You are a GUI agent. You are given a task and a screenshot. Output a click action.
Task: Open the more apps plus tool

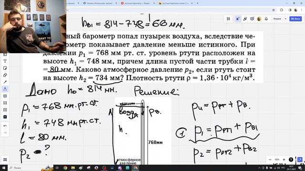(5, 117)
